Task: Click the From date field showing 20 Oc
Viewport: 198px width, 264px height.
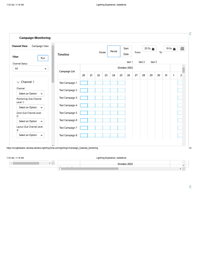Action: coord(149,48)
